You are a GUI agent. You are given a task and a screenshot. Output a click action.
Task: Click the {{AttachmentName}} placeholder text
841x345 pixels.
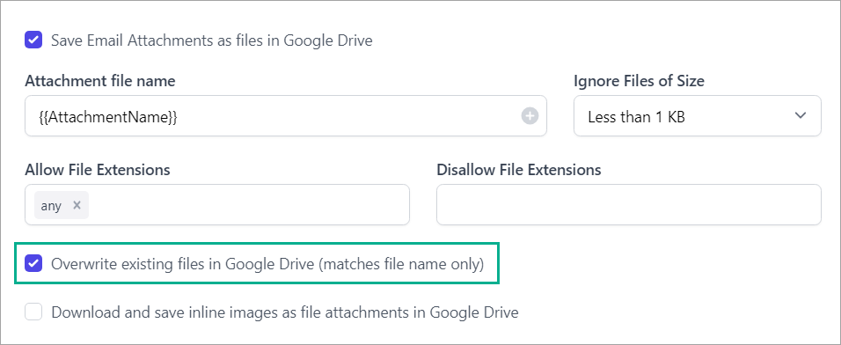click(108, 116)
